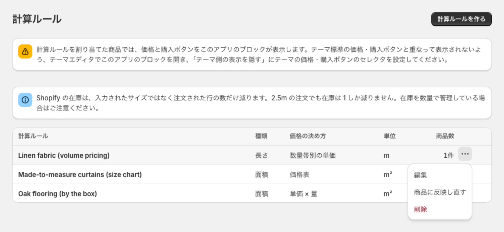Image resolution: width=504 pixels, height=232 pixels.
Task: Click the 計算ルールを作る button
Action: (461, 19)
